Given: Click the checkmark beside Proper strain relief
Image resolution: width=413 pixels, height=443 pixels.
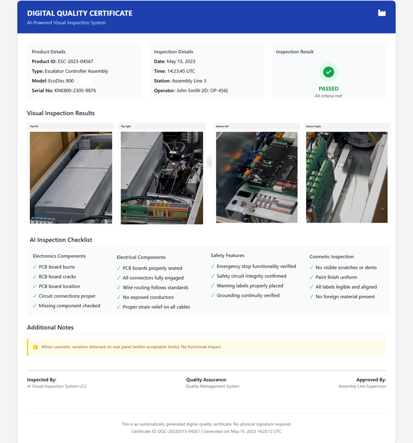Looking at the screenshot, I should [118, 307].
